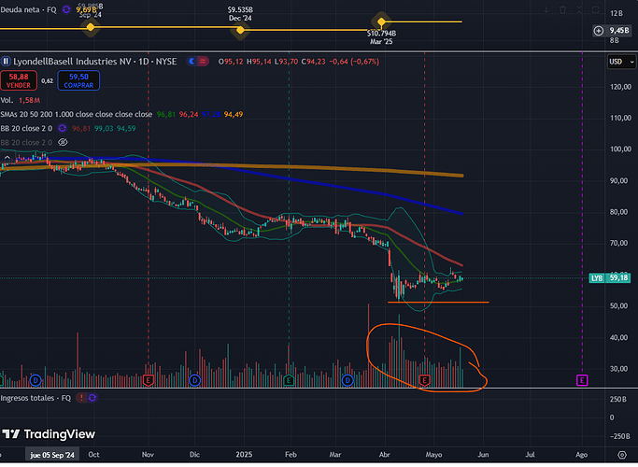
Task: Open the dividend D marker near Mar
Action: point(347,381)
